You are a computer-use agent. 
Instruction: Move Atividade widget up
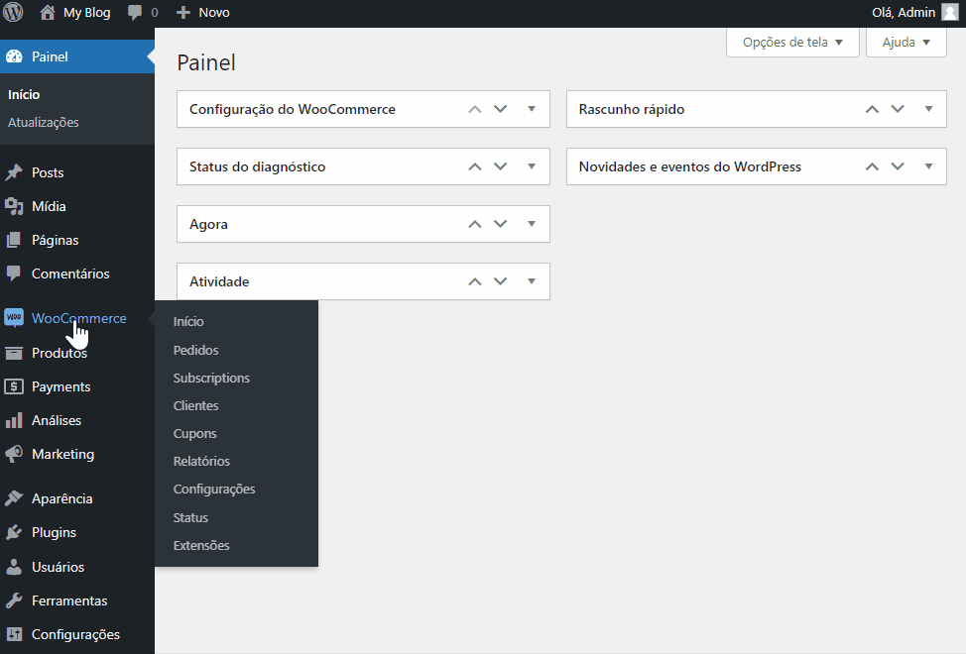point(474,281)
